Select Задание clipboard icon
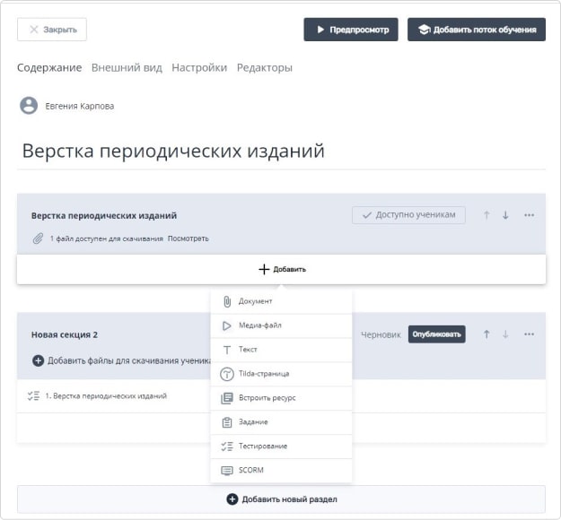 (227, 422)
